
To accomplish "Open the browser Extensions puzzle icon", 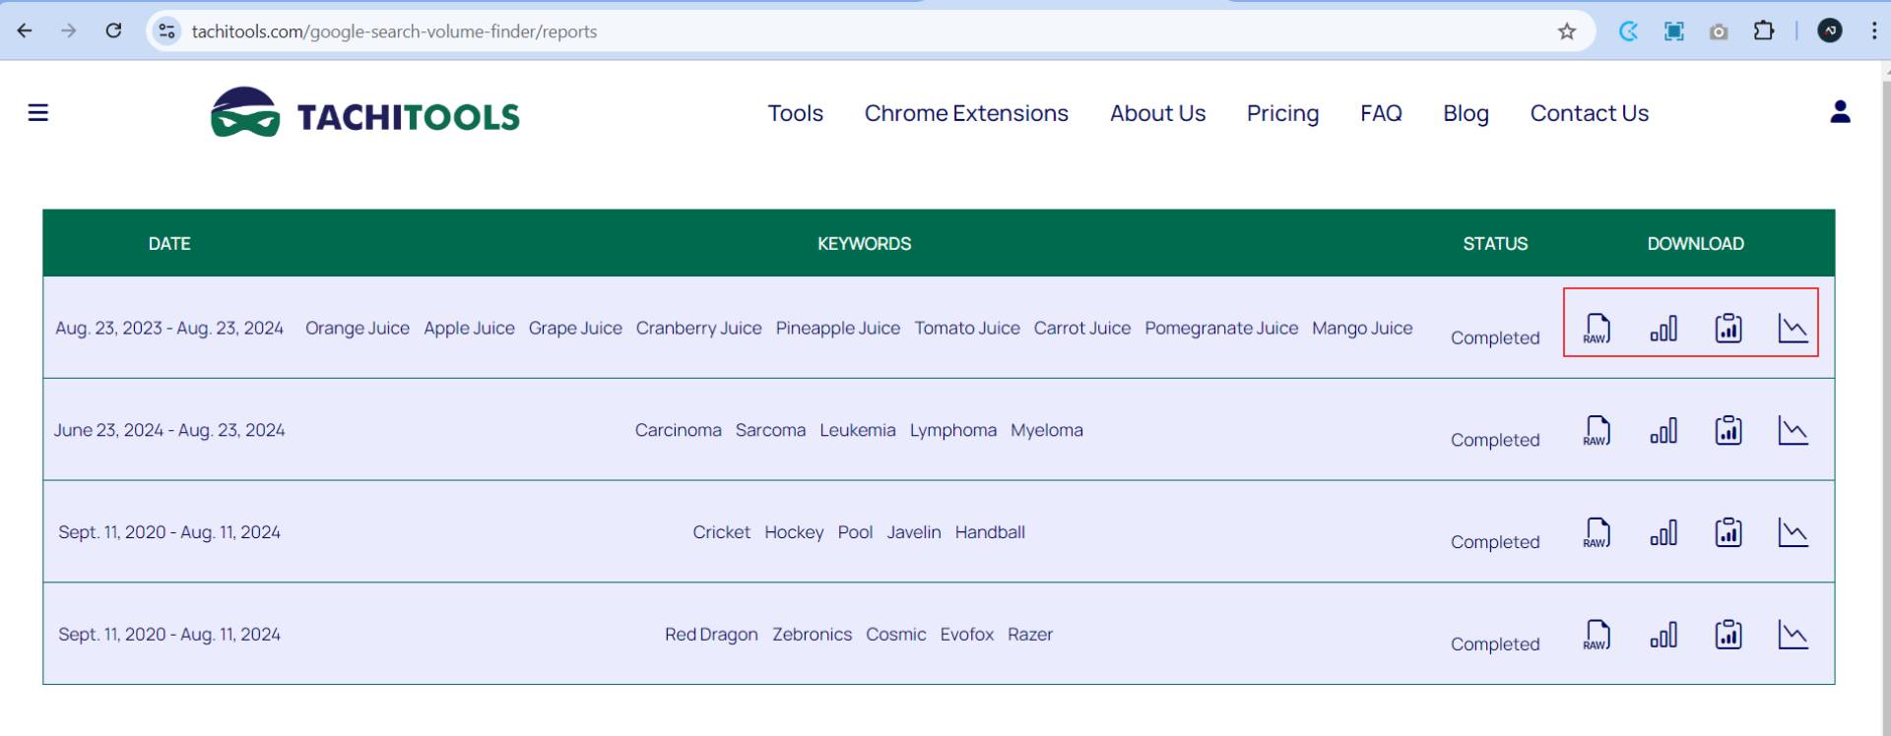I will coord(1763,31).
